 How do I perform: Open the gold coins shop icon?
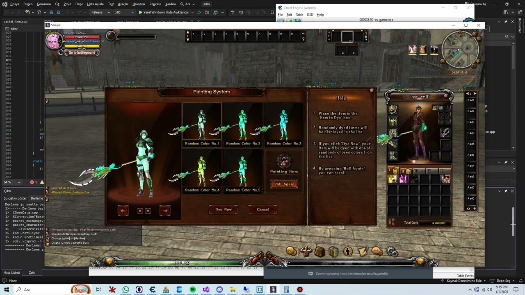(x=292, y=251)
